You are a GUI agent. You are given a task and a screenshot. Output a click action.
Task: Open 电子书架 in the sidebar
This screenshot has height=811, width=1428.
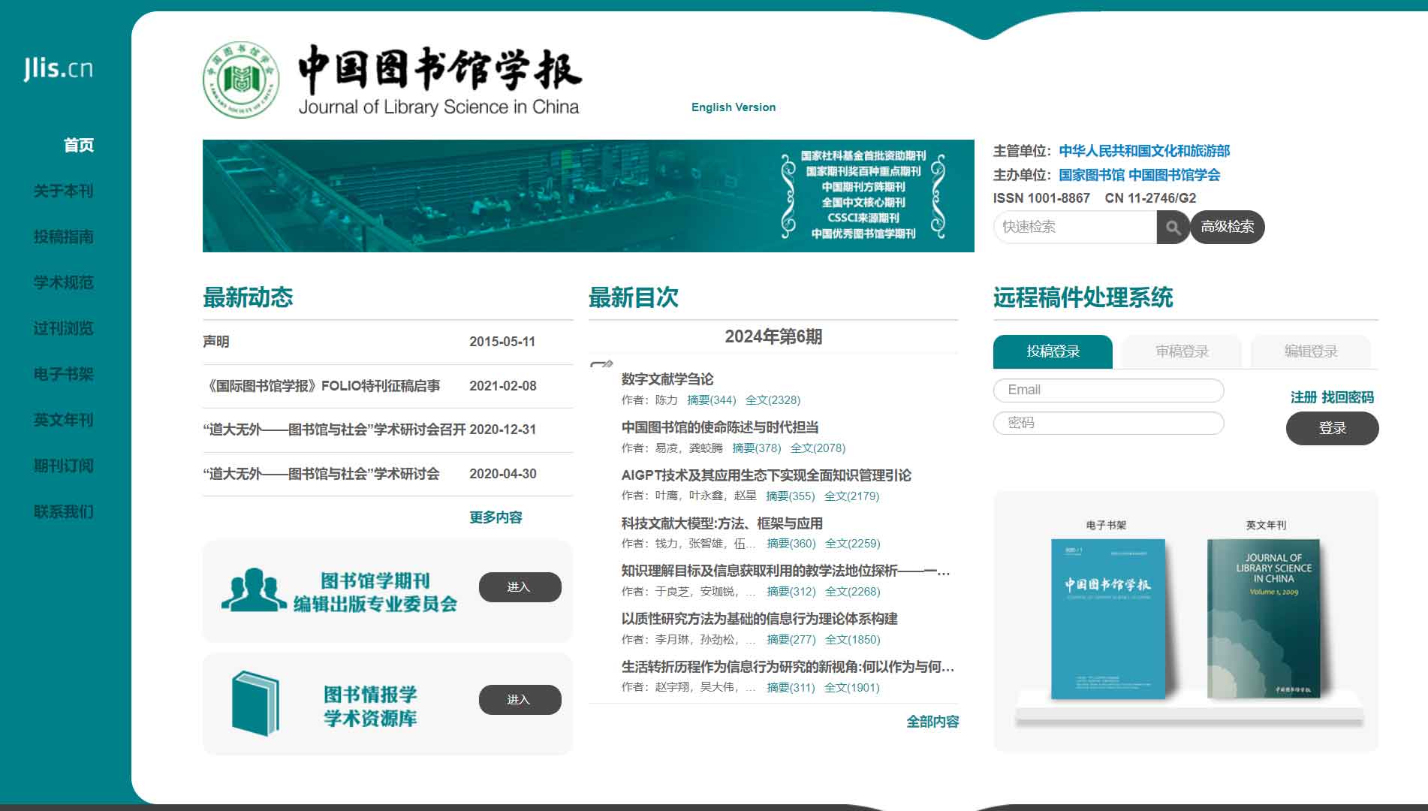(64, 374)
